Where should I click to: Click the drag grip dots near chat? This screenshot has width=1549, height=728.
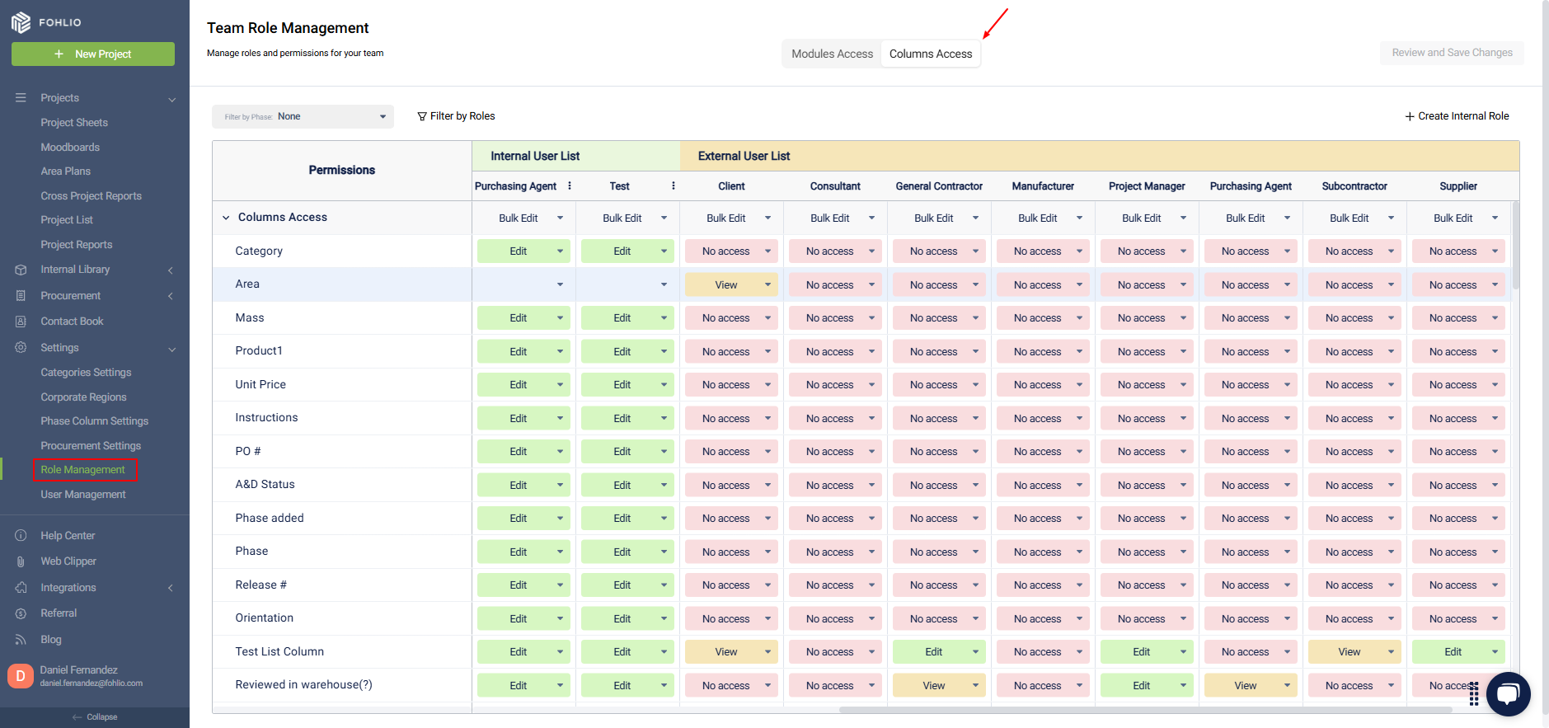(1474, 694)
